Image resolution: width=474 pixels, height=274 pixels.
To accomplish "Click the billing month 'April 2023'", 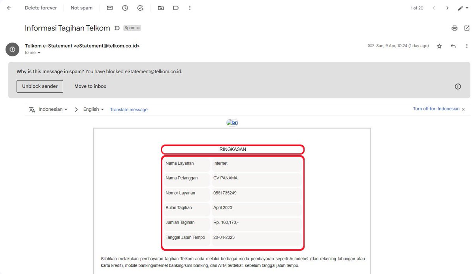I will pyautogui.click(x=223, y=207).
